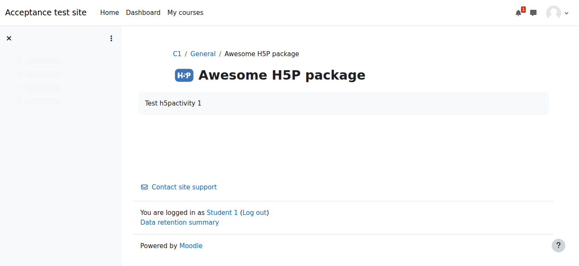
Task: Close the course index drawer
Action: click(9, 38)
